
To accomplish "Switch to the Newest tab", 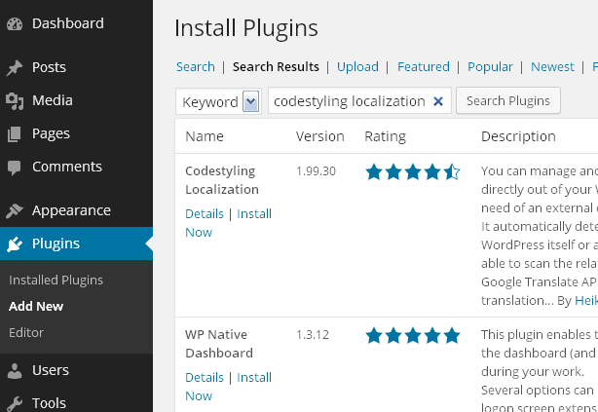I will point(552,67).
